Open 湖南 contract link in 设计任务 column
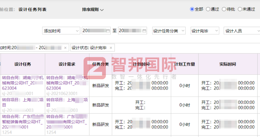The image size is (260, 137). click(x=23, y=83)
